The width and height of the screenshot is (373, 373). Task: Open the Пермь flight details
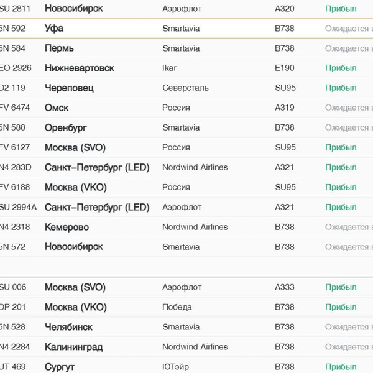point(59,48)
